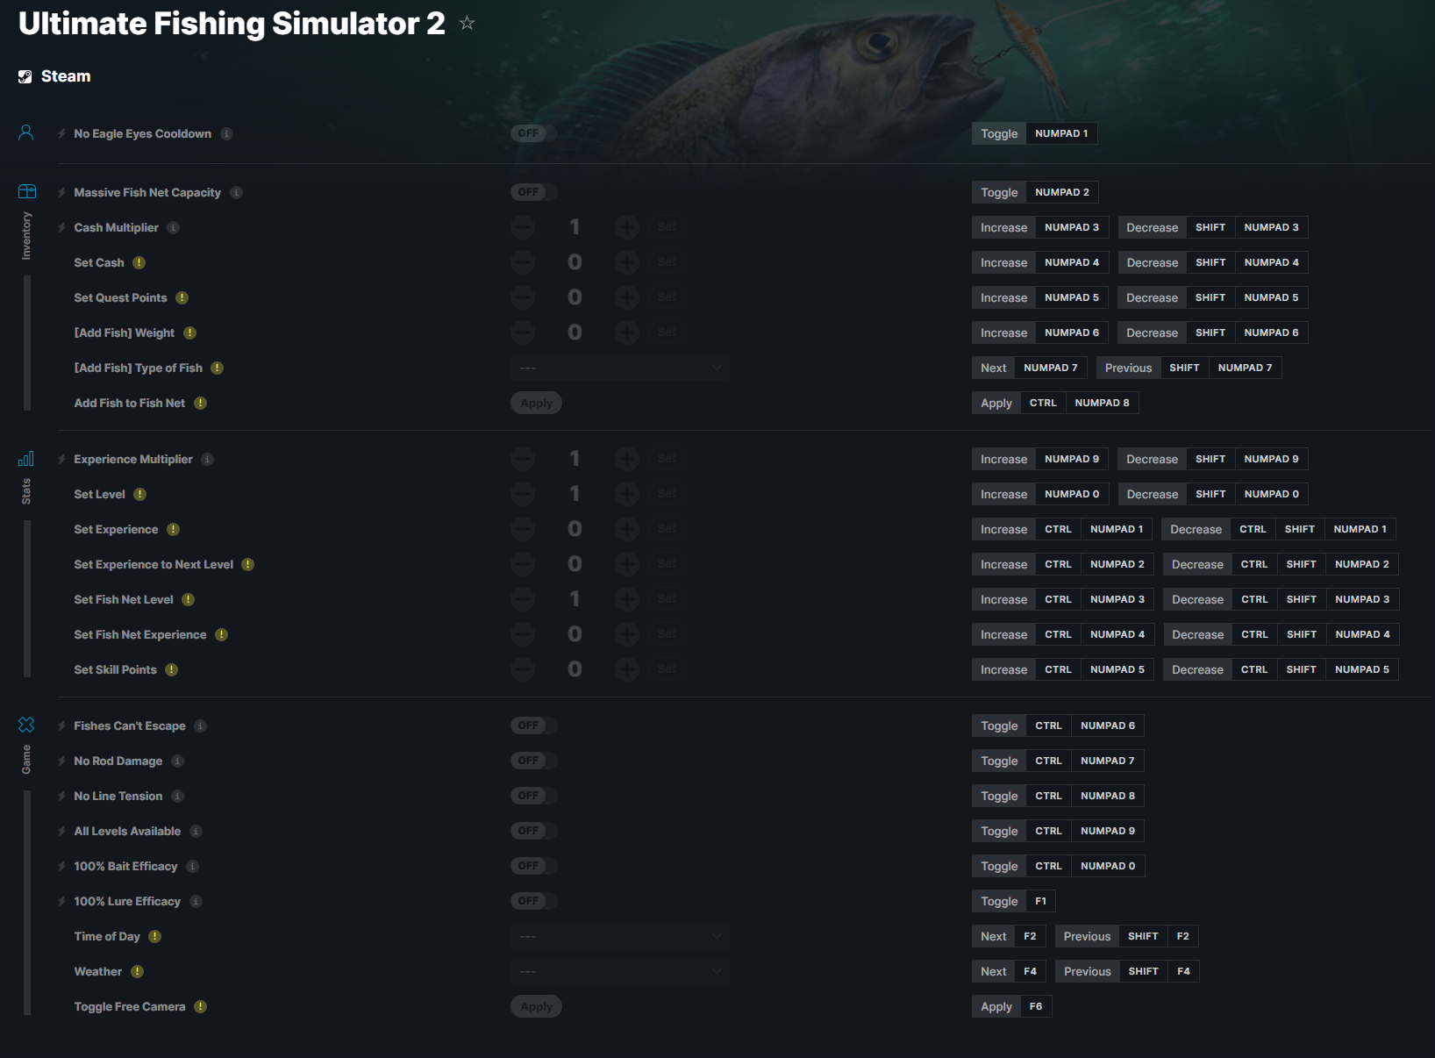The image size is (1435, 1058).
Task: Open the player category icon in sidebar
Action: (26, 132)
